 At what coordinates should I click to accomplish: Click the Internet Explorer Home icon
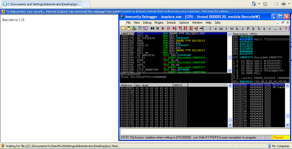(x=254, y=3)
